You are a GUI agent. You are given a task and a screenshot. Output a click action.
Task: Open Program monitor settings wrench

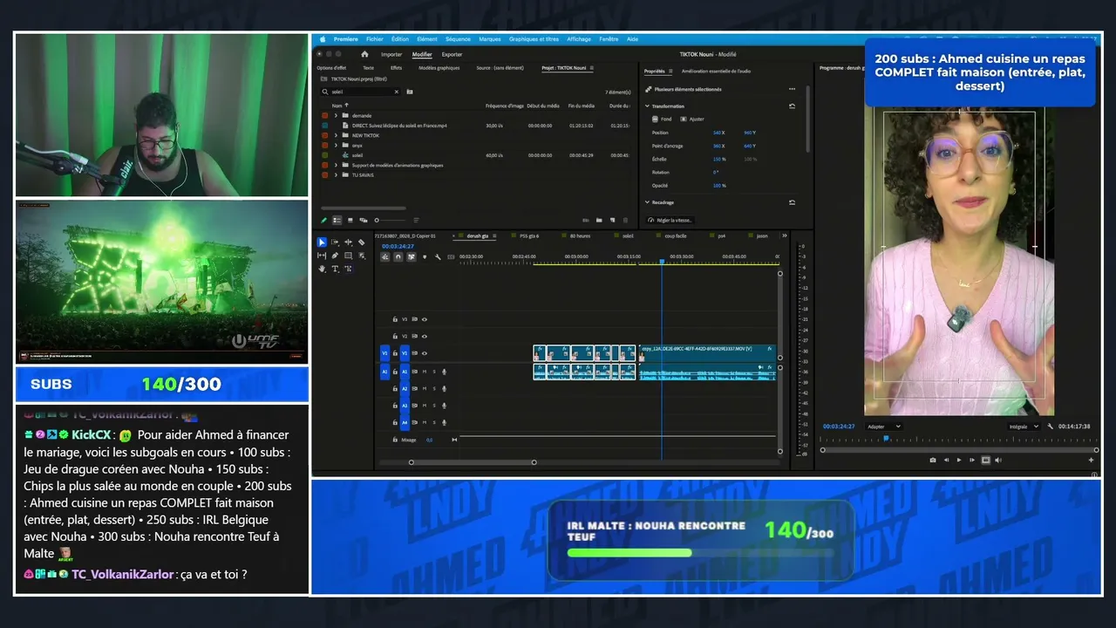point(1051,427)
